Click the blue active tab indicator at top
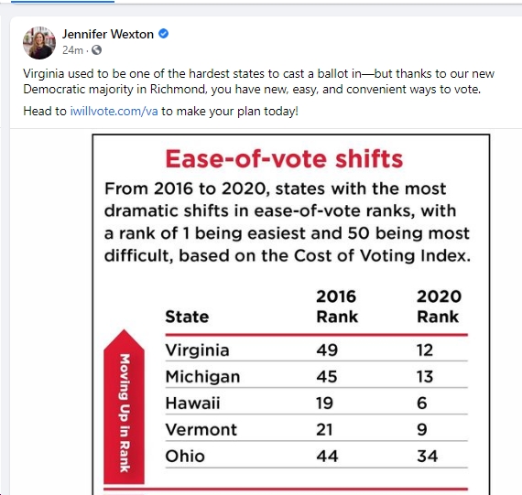 click(x=62, y=2)
